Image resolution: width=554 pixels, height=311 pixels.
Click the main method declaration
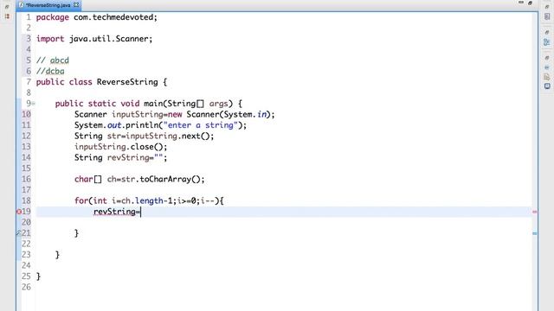[148, 104]
